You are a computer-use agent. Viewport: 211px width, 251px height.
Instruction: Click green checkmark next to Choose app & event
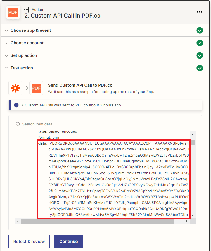(x=200, y=30)
